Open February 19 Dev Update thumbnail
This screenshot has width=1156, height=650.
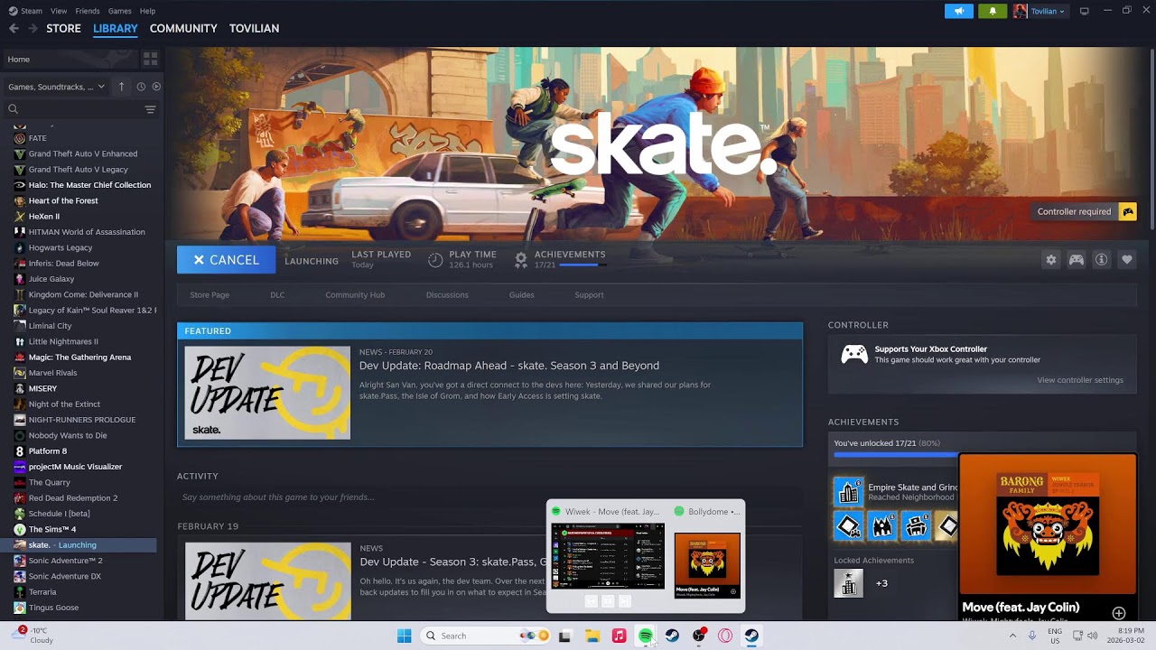pyautogui.click(x=267, y=580)
